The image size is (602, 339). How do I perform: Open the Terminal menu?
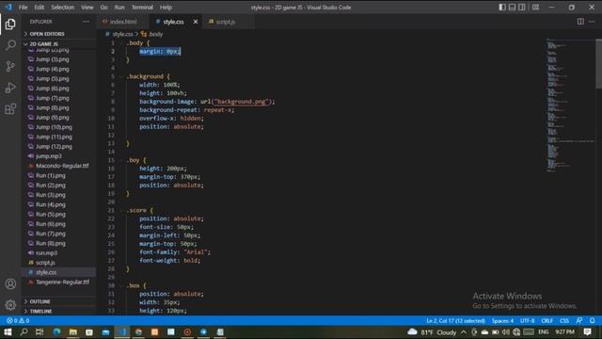142,7
